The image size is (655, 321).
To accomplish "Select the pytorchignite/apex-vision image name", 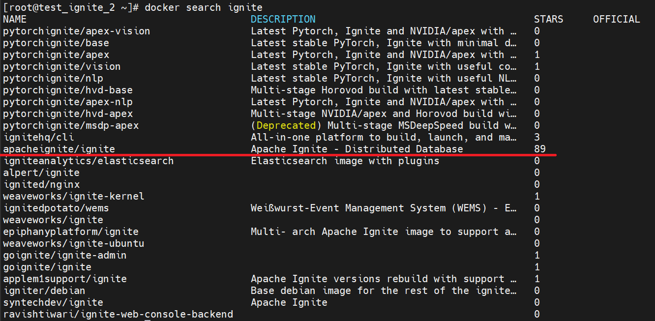I will point(77,31).
